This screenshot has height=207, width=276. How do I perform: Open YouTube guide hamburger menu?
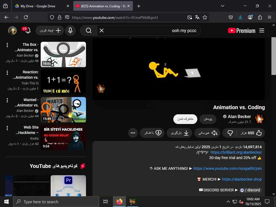coord(262,30)
